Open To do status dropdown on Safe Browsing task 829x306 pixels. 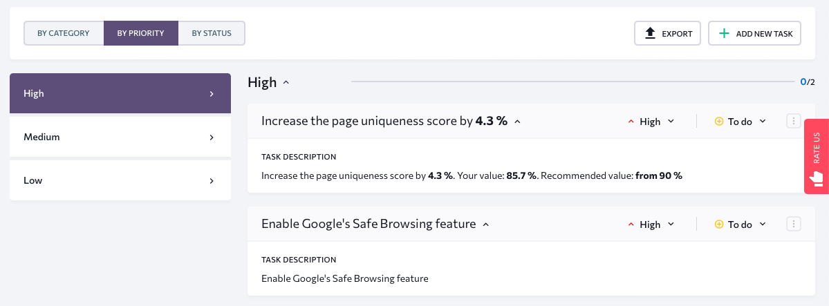click(740, 224)
